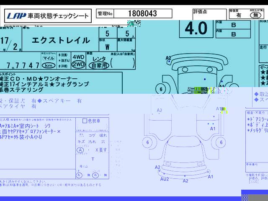This screenshot has width=268, height=201.
Task: Click the 管理No field showing 1808043
Action: click(143, 13)
